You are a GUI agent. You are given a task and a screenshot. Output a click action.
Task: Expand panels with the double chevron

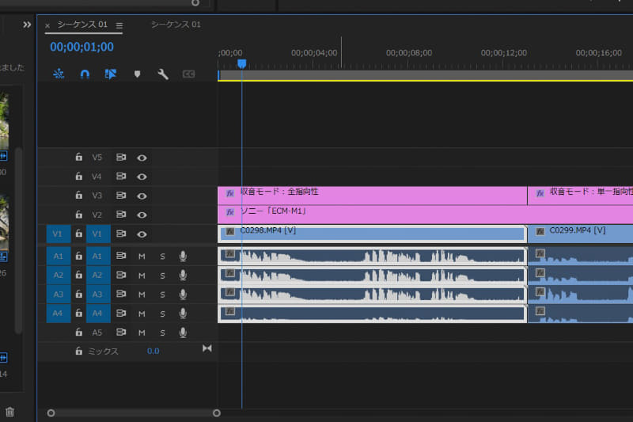[x=27, y=25]
